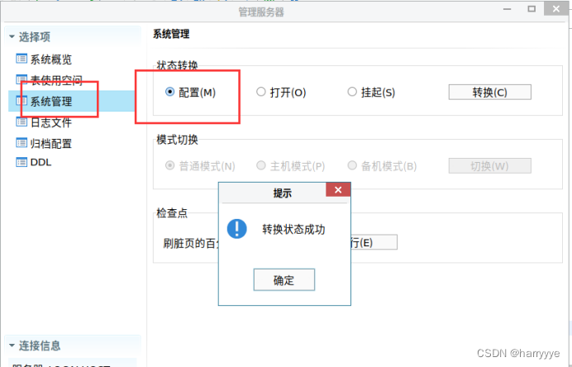Image resolution: width=572 pixels, height=367 pixels.
Task: Open 归档配置 page
Action: pyautogui.click(x=50, y=144)
